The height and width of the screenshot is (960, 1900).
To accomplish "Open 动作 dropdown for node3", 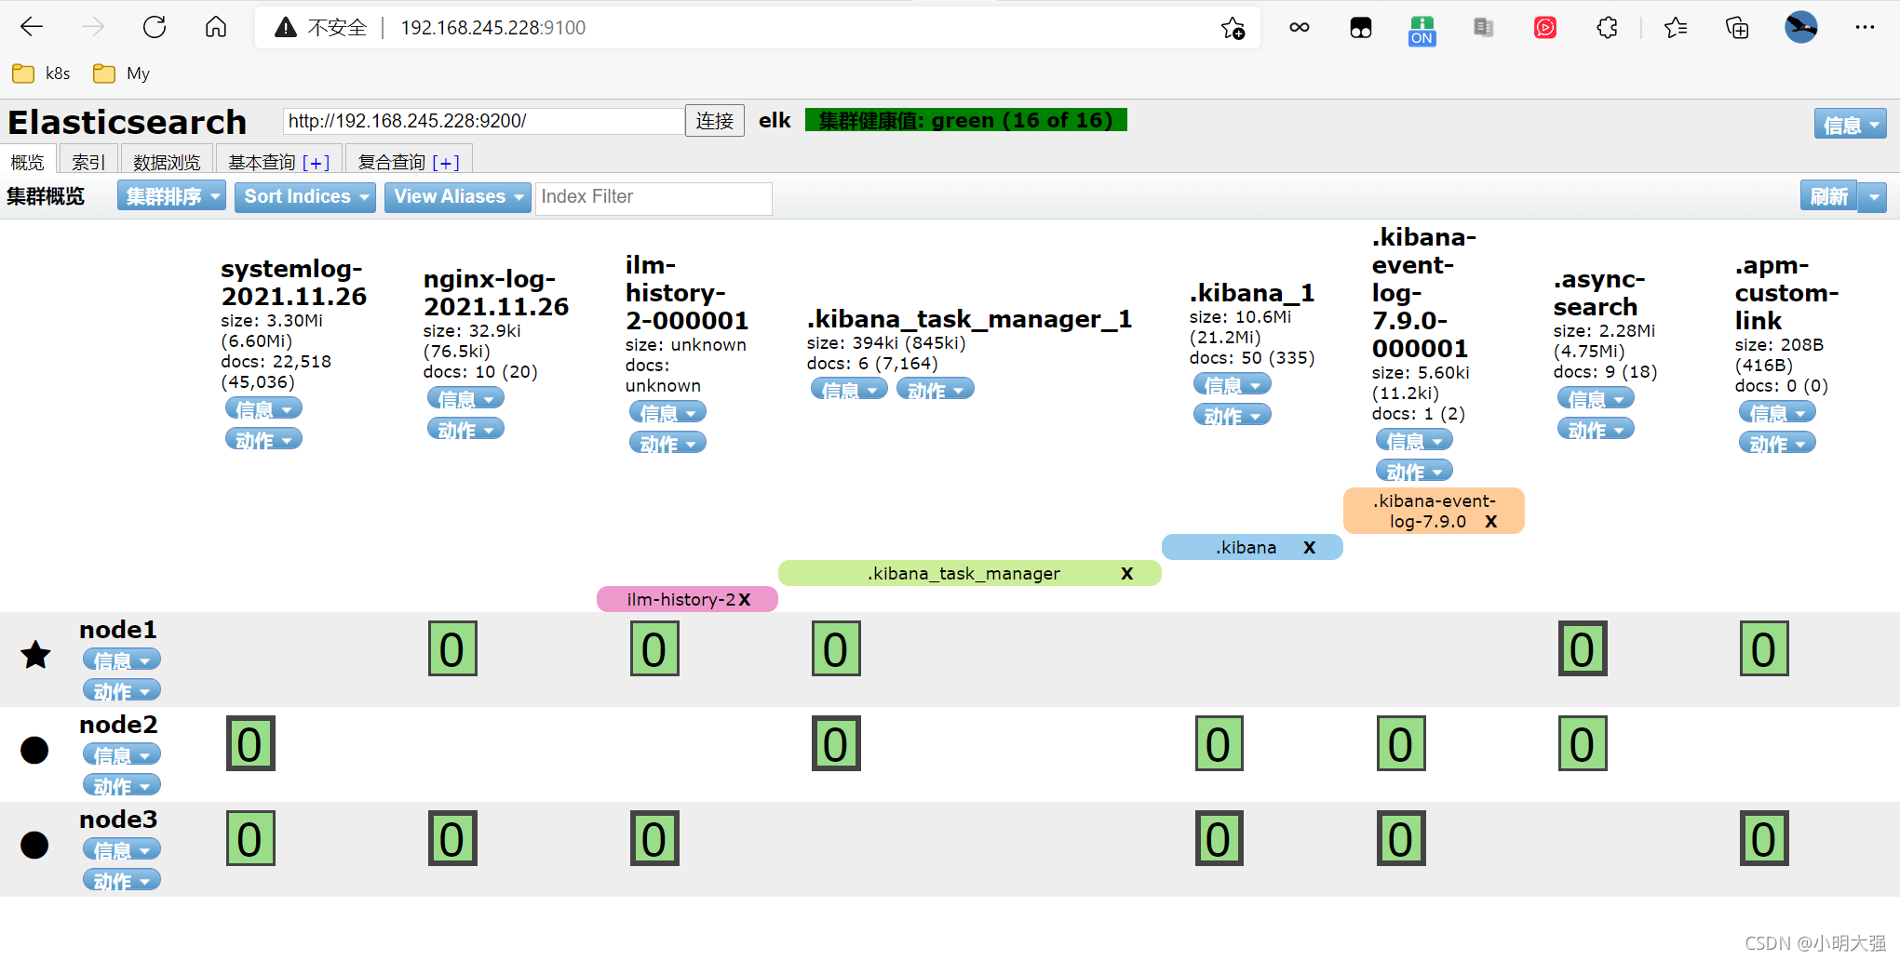I will pos(122,880).
